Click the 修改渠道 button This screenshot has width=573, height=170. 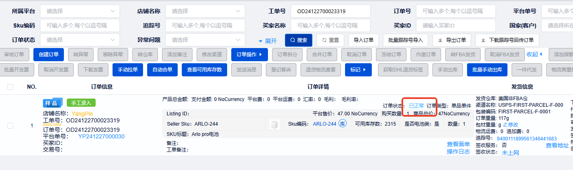coord(212,55)
